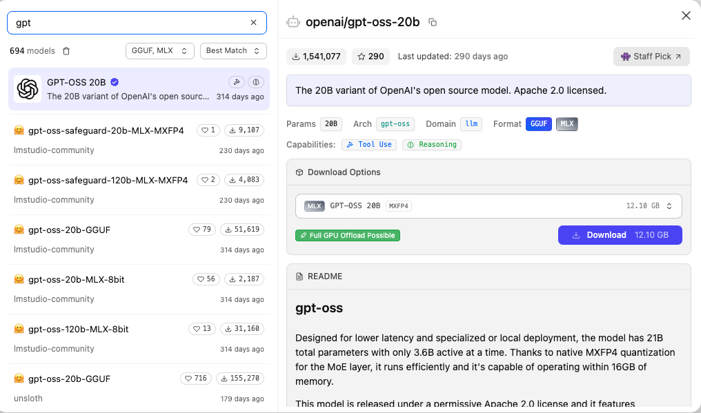
Task: Click the reasoning brain icon on GPT-OSS 20B
Action: pyautogui.click(x=256, y=82)
